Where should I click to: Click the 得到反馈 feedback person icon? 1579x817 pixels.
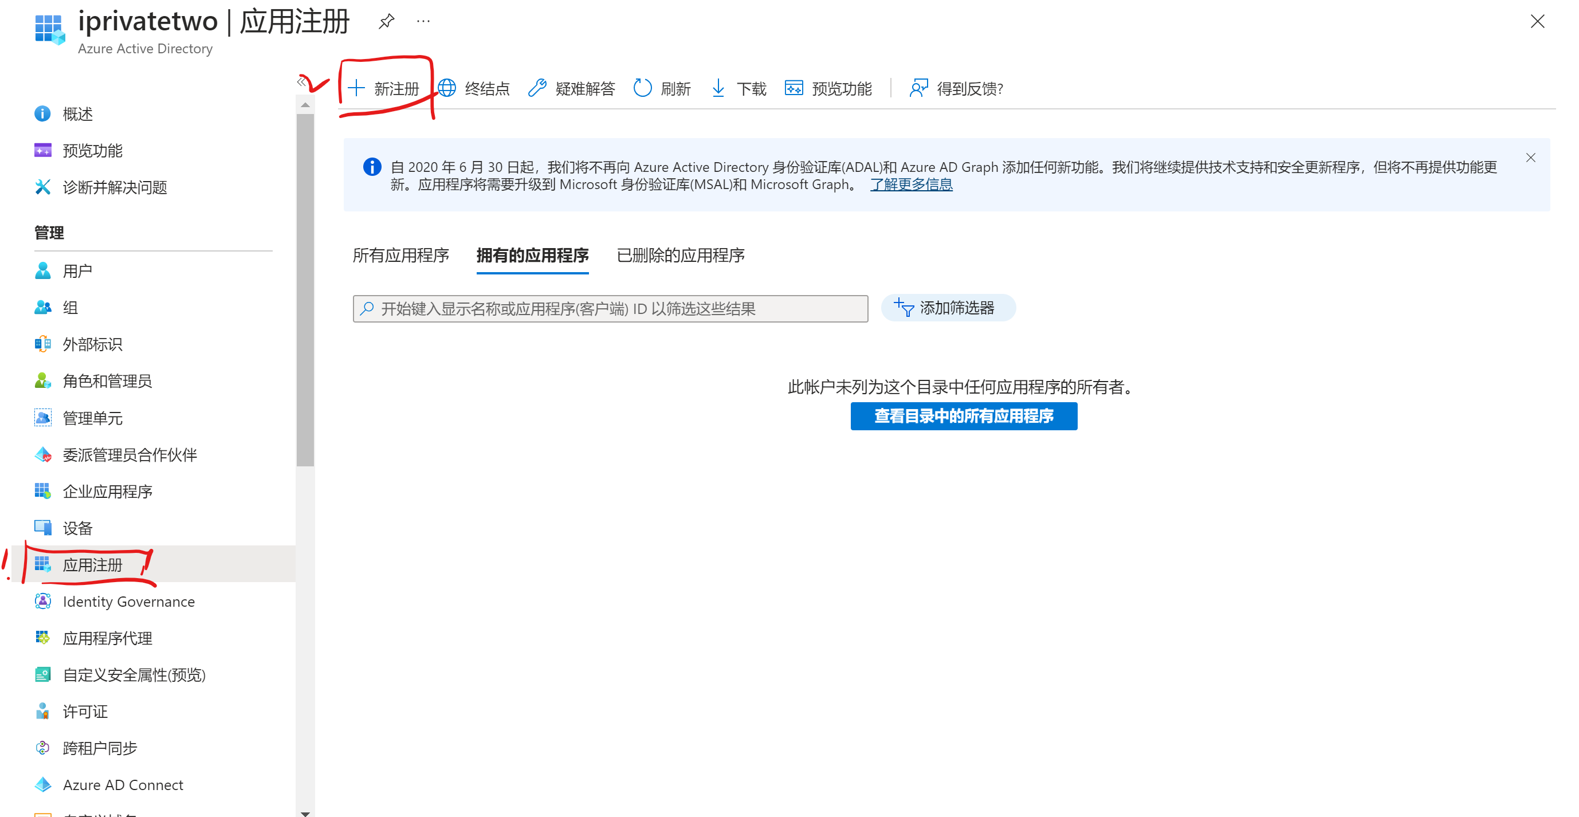pyautogui.click(x=918, y=88)
